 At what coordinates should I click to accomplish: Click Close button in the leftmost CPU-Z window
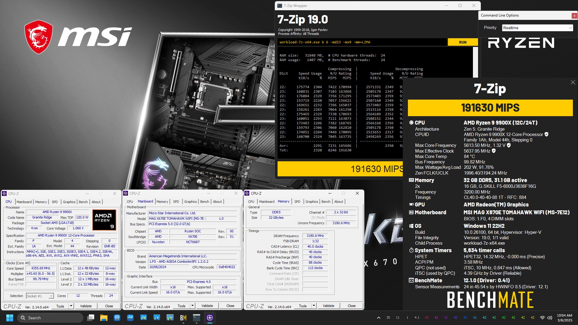pyautogui.click(x=109, y=306)
